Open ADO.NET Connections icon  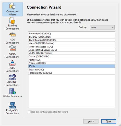click(13, 77)
